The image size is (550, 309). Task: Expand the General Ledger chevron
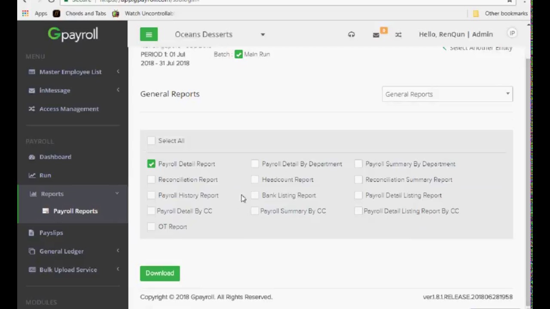pos(118,251)
